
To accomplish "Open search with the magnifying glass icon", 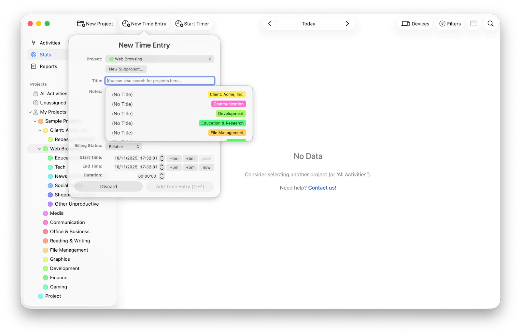I will 490,23.
